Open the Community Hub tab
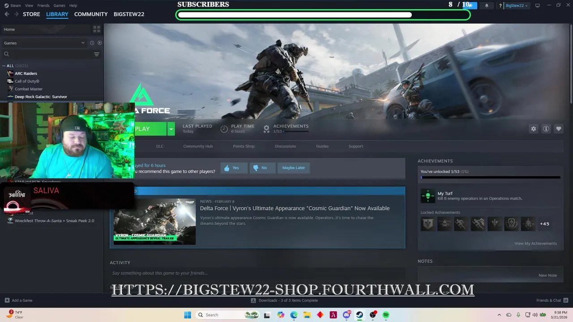The width and height of the screenshot is (573, 322). (x=198, y=146)
